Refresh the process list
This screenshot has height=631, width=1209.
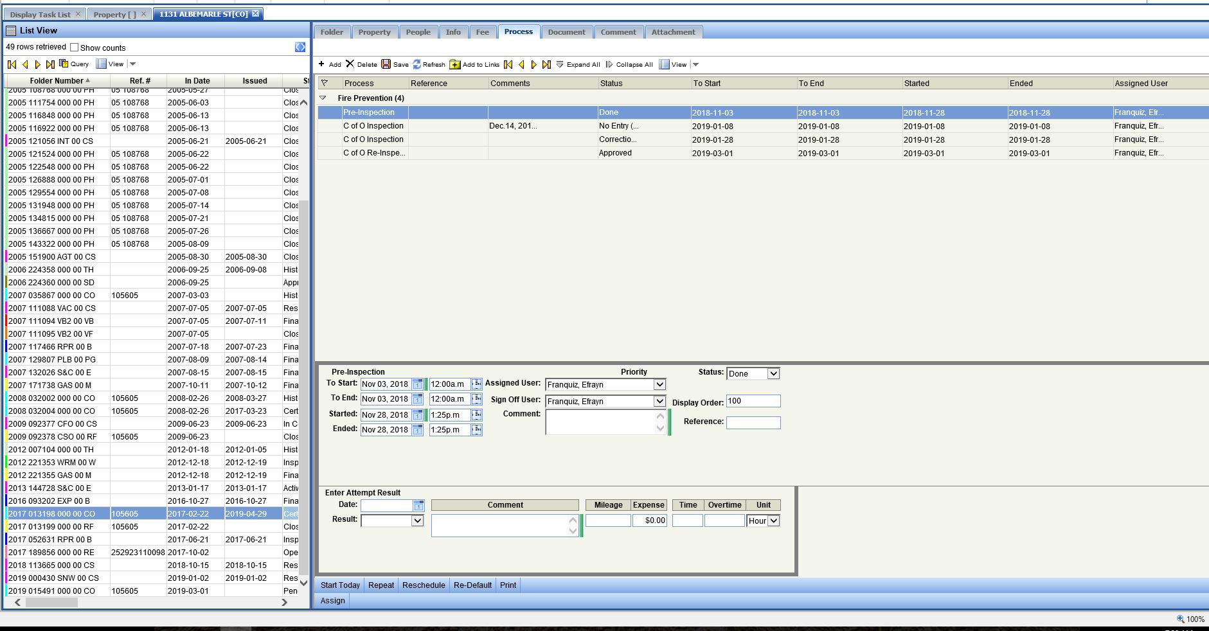(x=417, y=64)
